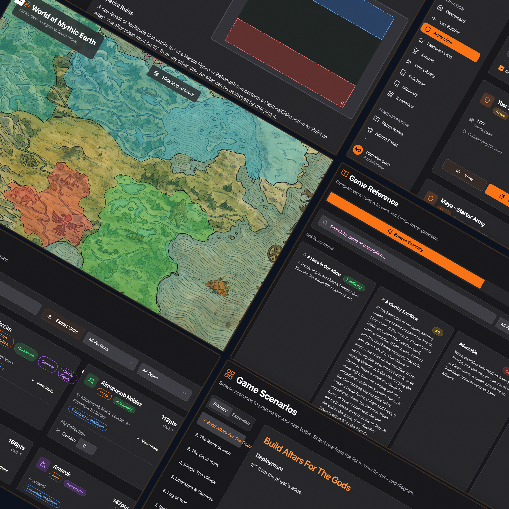This screenshot has width=509, height=509.
Task: Click the Aztec faction tag
Action: 500,113
